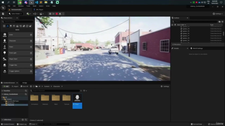Stop the play session with red button
The image size is (225, 126).
57,14
